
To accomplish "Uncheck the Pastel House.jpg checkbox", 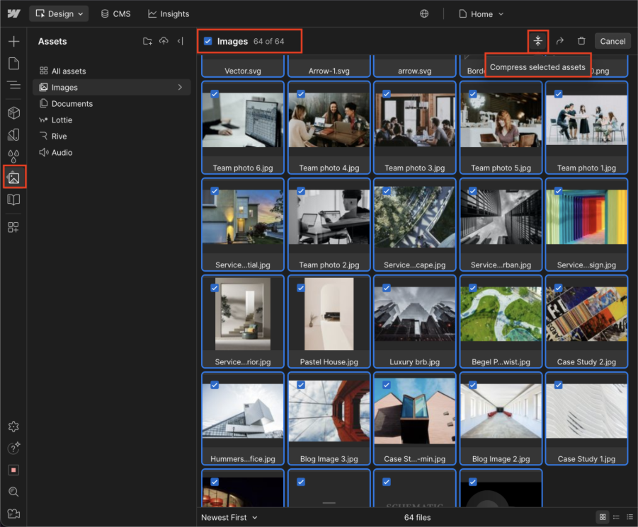I will click(x=301, y=288).
